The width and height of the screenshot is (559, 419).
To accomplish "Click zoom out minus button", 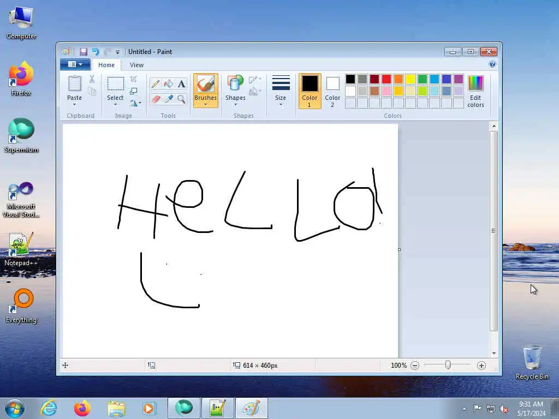I will [x=415, y=366].
